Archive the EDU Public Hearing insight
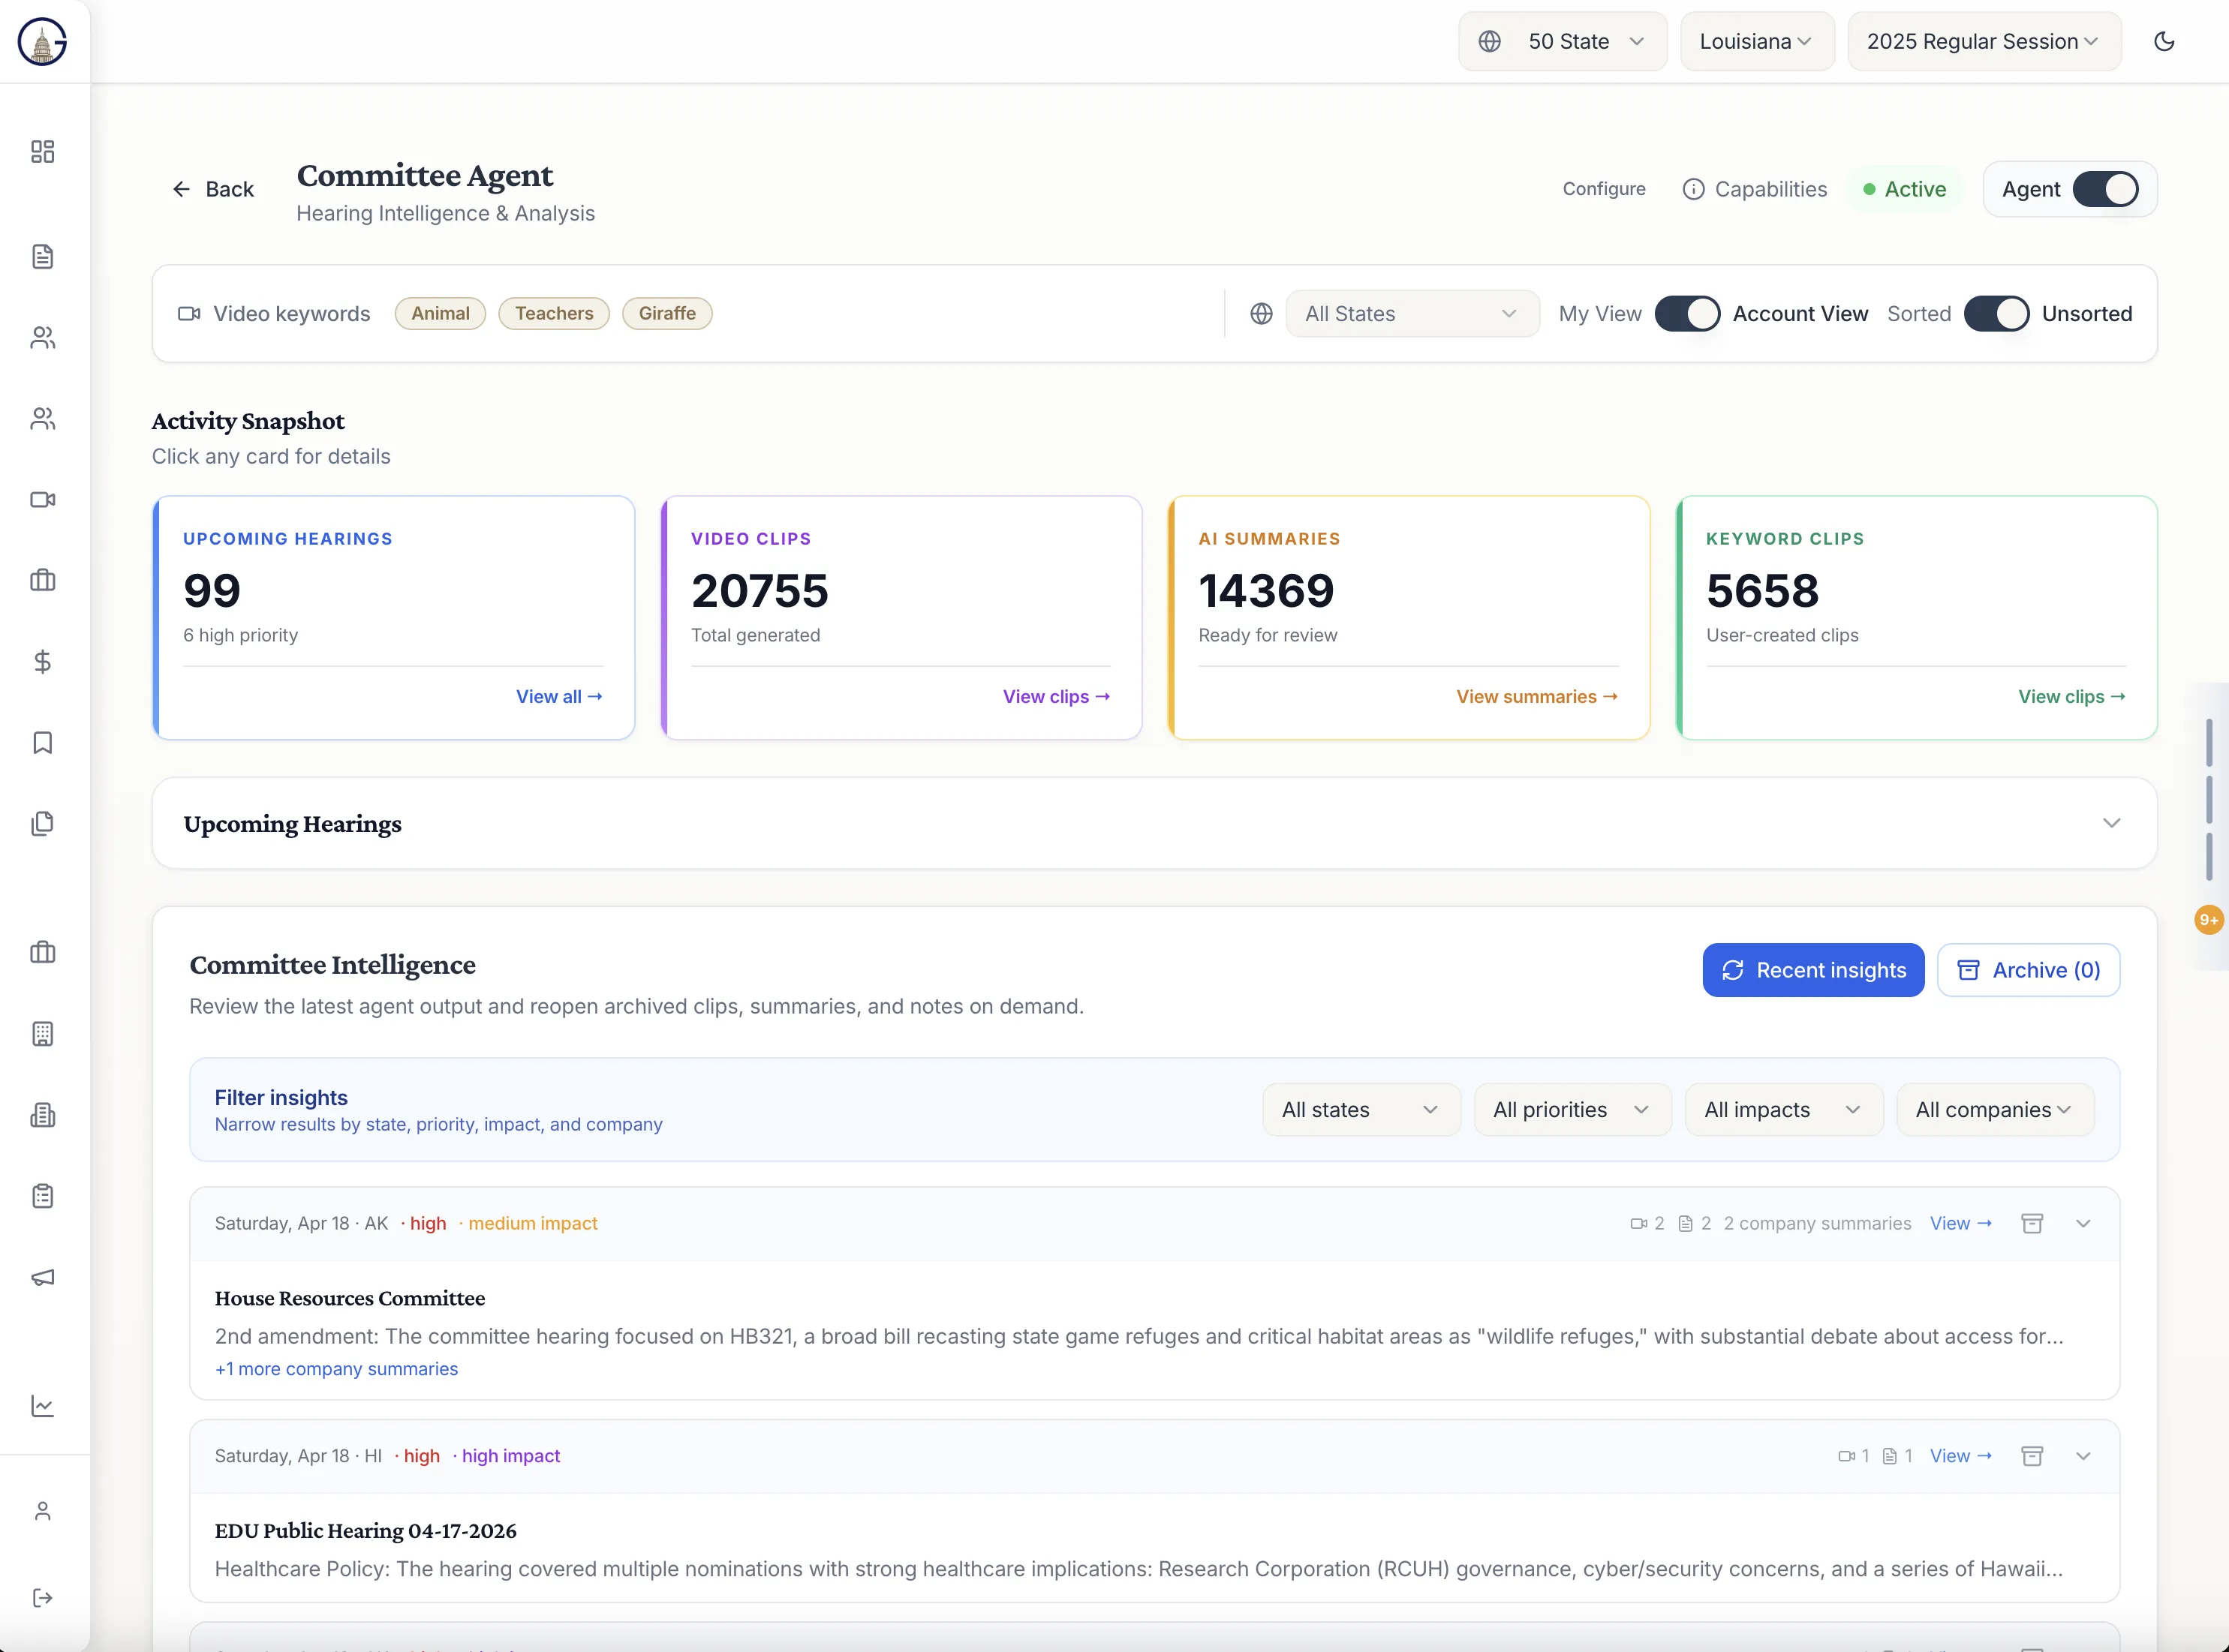2229x1652 pixels. 2032,1455
